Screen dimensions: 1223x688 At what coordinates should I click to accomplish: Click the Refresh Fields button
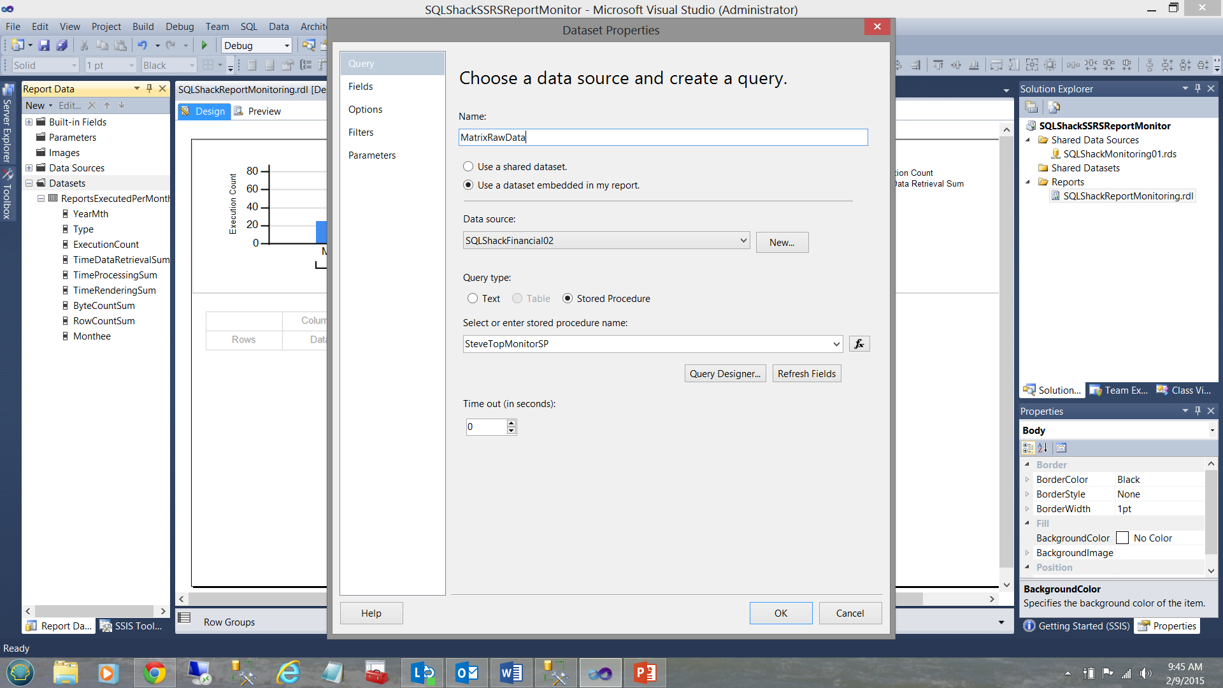click(806, 373)
